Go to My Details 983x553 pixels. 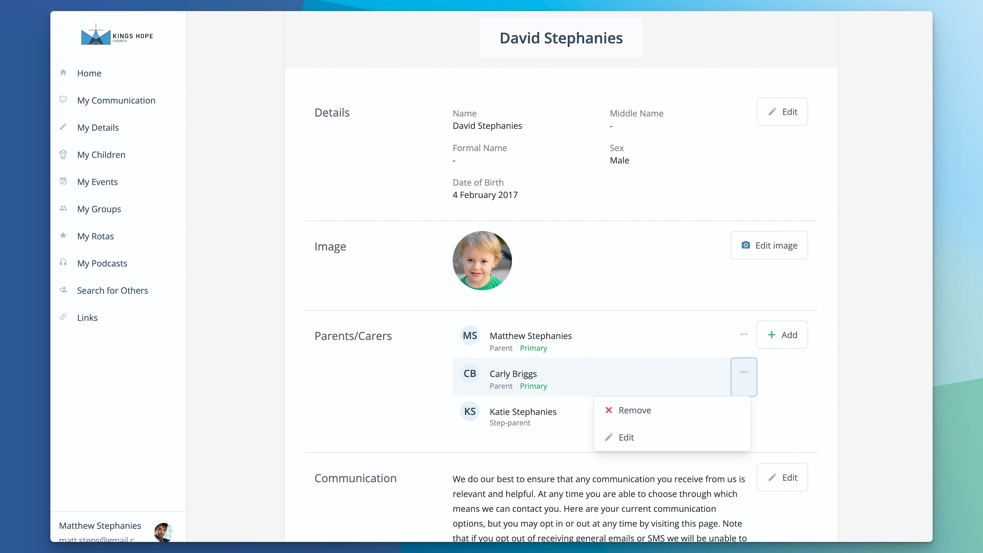(x=98, y=128)
